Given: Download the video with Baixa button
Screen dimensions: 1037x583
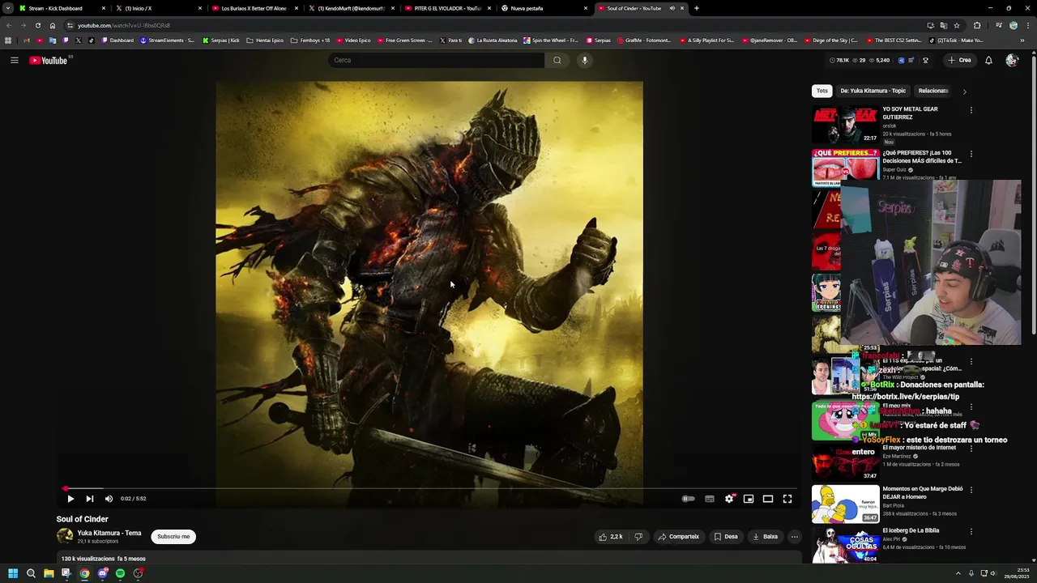Looking at the screenshot, I should tap(765, 536).
